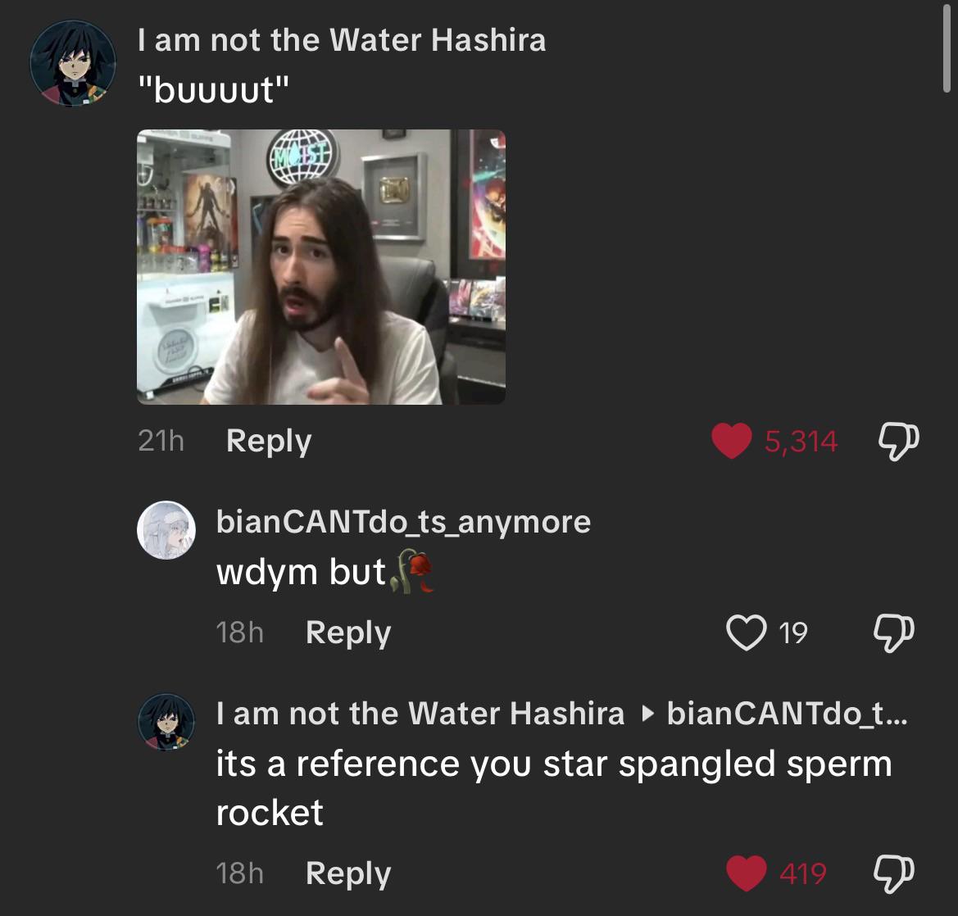
Task: Click bianCANTdo_ts_anymore's profile picture
Action: point(166,530)
